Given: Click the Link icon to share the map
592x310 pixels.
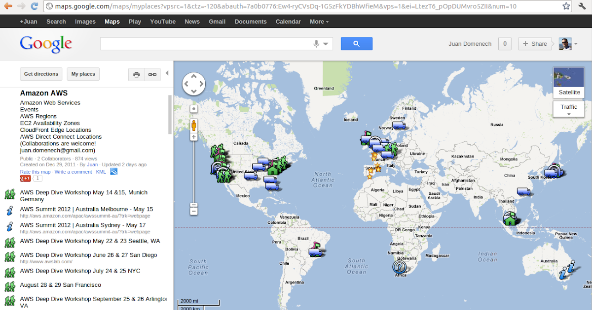Looking at the screenshot, I should coord(152,74).
